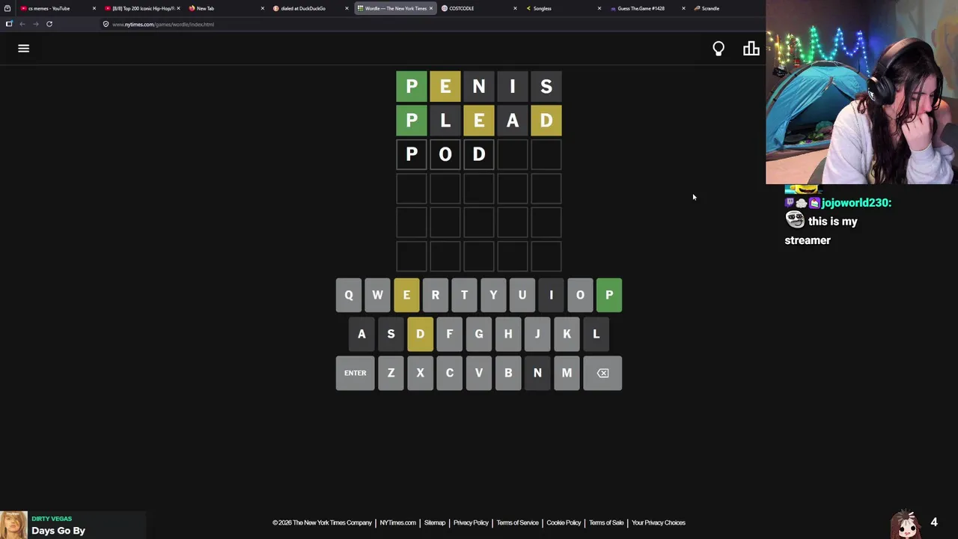The height and width of the screenshot is (539, 958).
Task: Open Your Privacy Choices footer link
Action: 659,523
